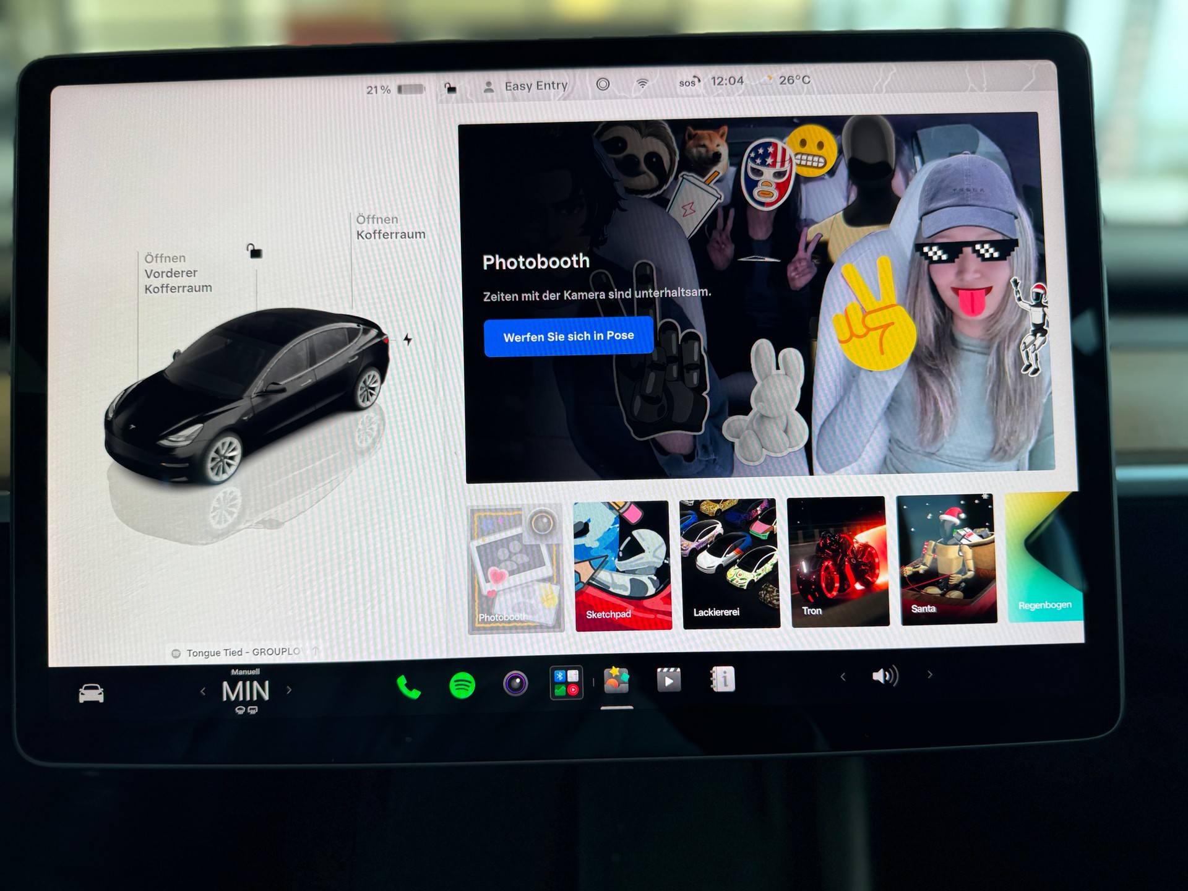Toggle the car lock icon above vehicle

click(x=254, y=251)
